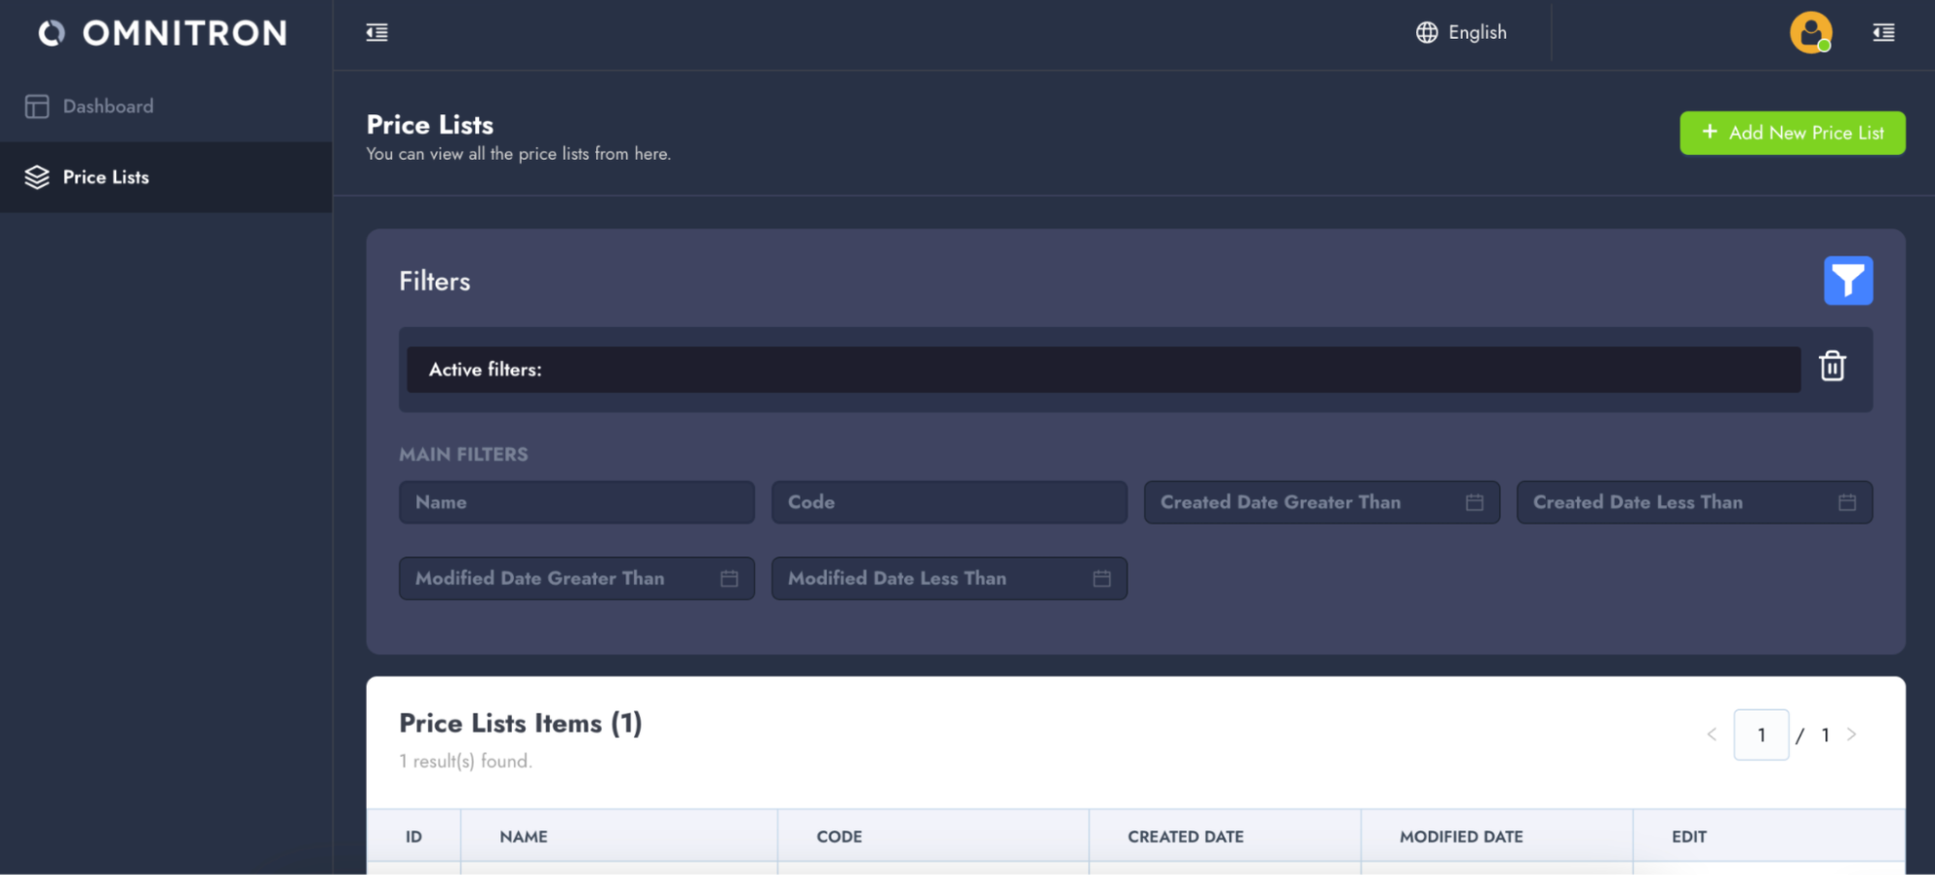Open calendar for Modified Date Greater Than
Screen dimensions: 1935x875
729,579
